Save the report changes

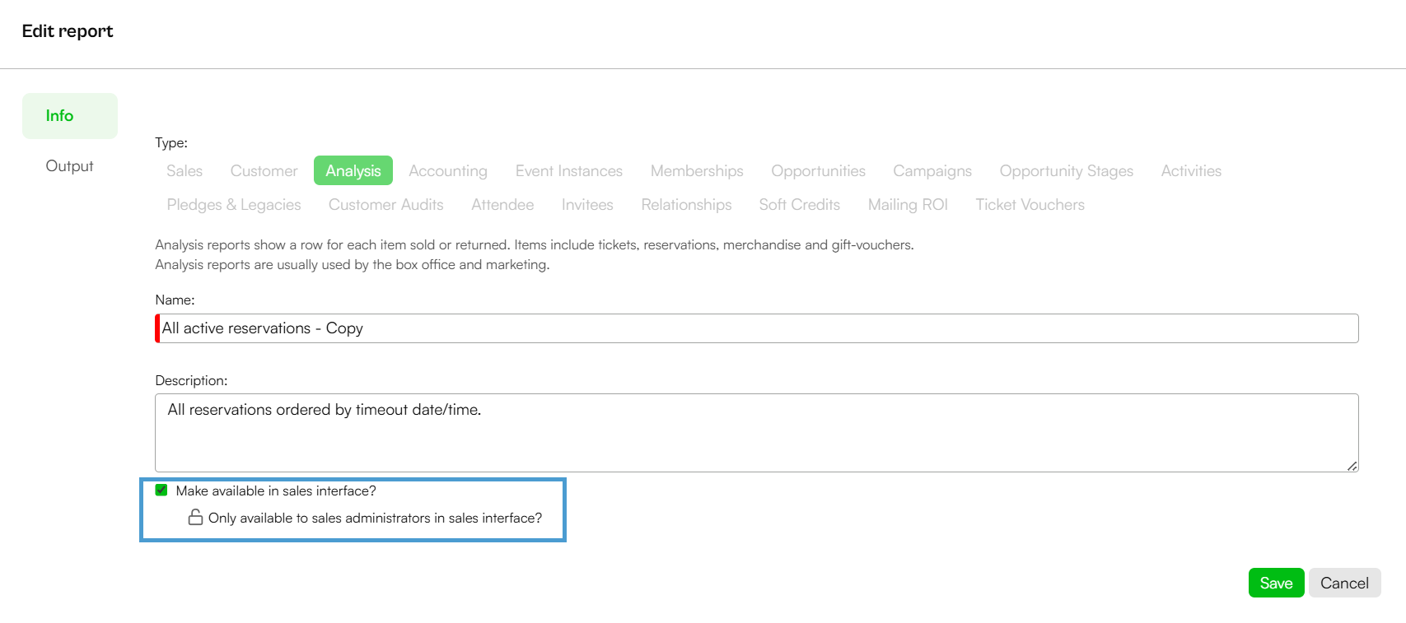pos(1276,583)
